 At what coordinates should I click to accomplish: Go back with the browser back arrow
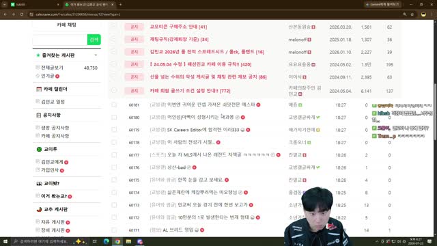pyautogui.click(x=5, y=14)
